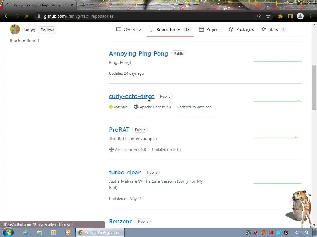Open the Benzene repository
The width and height of the screenshot is (317, 237).
click(x=121, y=221)
